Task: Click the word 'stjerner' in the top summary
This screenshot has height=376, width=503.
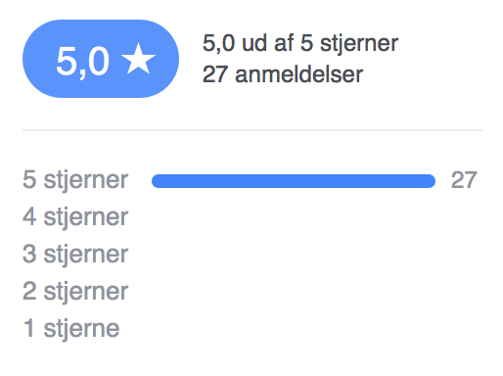Action: click(359, 44)
